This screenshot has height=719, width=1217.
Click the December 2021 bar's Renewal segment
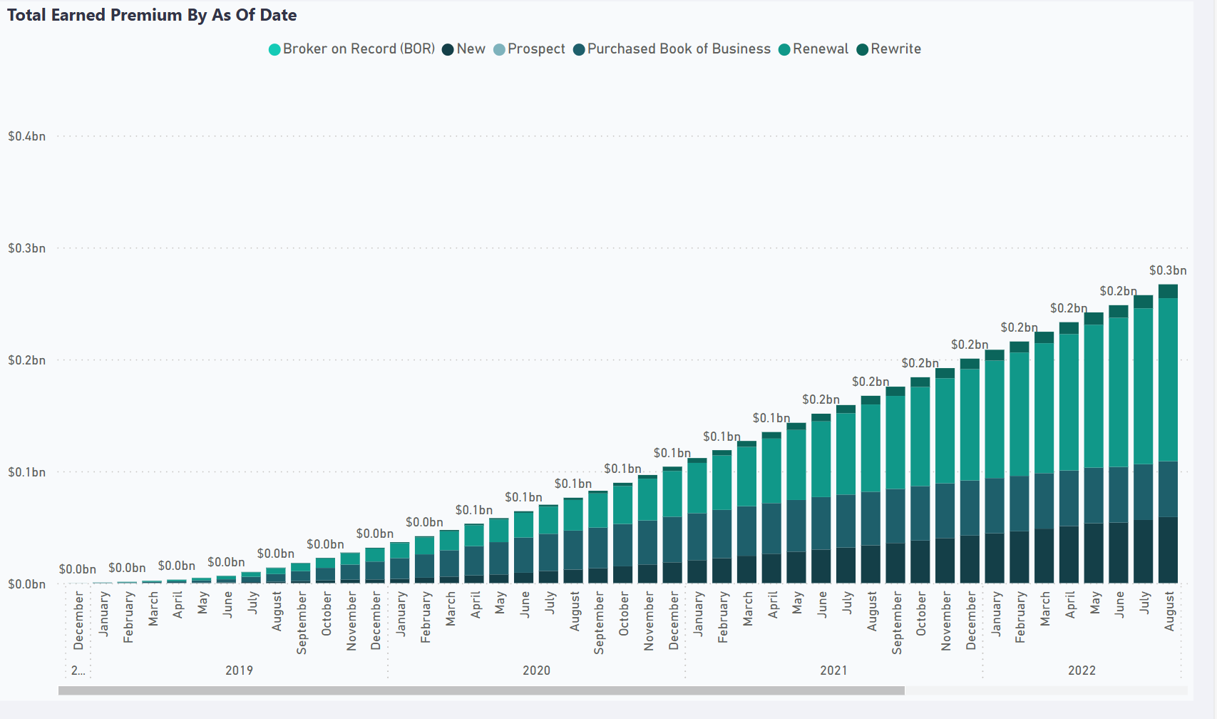[x=970, y=424]
